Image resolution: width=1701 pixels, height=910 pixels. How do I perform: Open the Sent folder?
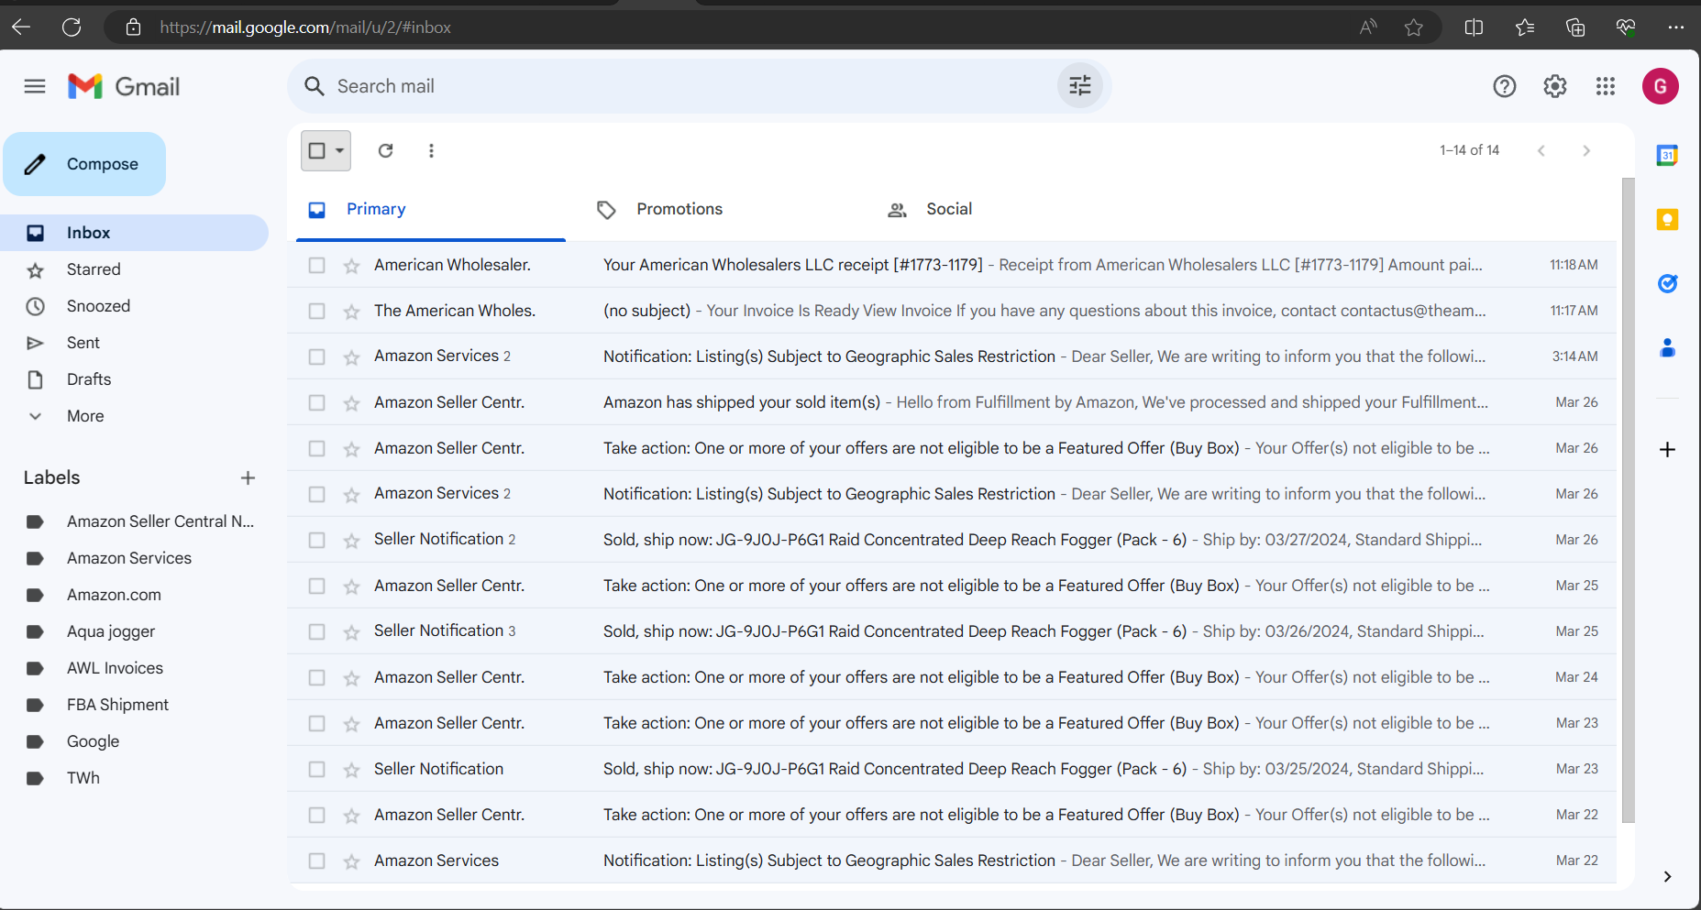coord(134,343)
